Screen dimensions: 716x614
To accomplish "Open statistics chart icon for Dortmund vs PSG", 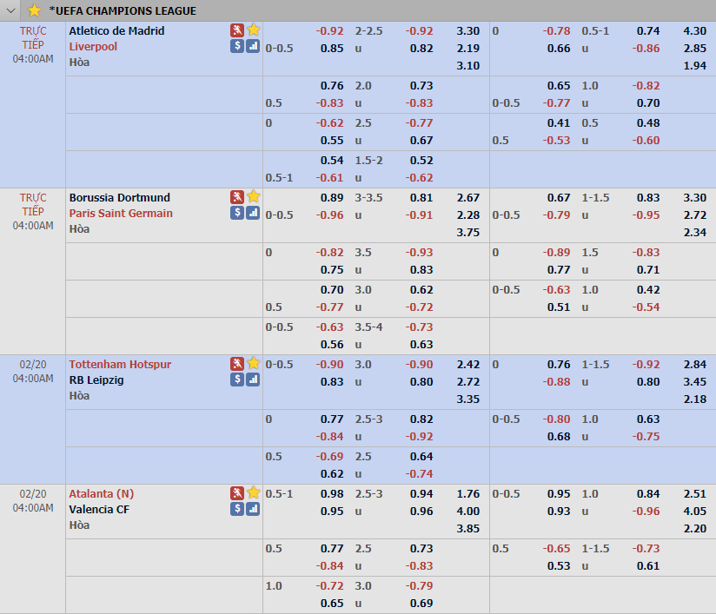I will point(253,212).
